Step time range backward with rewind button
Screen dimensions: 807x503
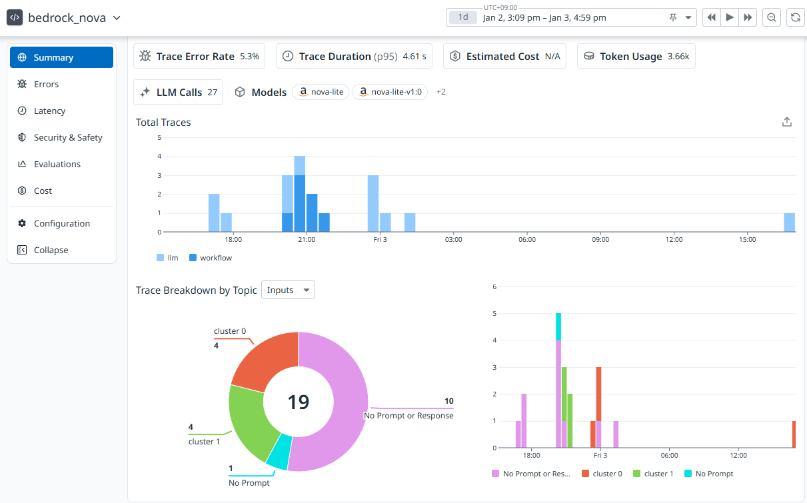coord(712,17)
